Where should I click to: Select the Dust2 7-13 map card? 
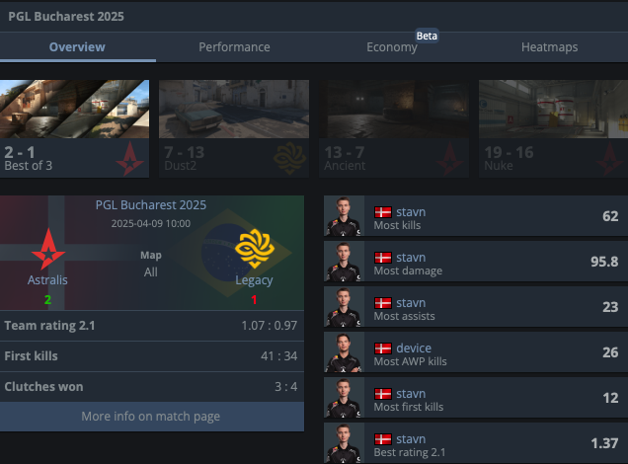tap(234, 128)
